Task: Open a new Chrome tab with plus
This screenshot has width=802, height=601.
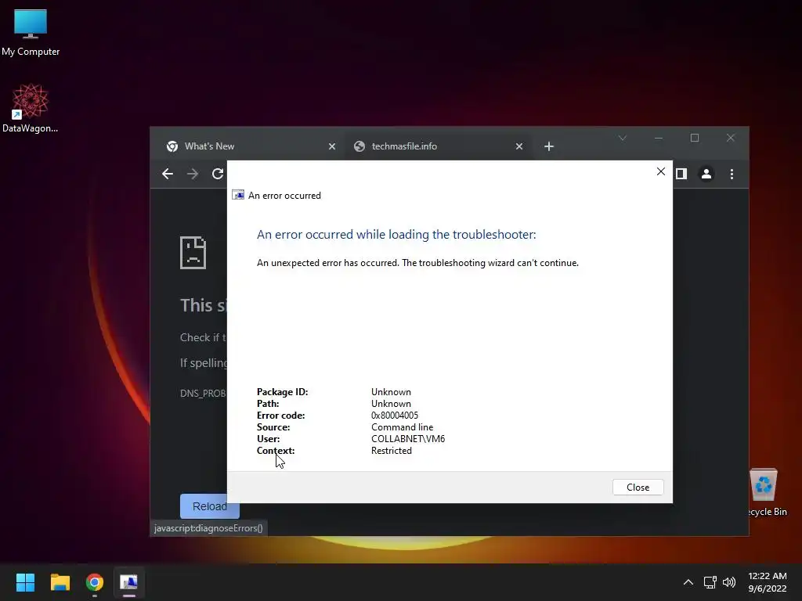Action: (x=549, y=146)
